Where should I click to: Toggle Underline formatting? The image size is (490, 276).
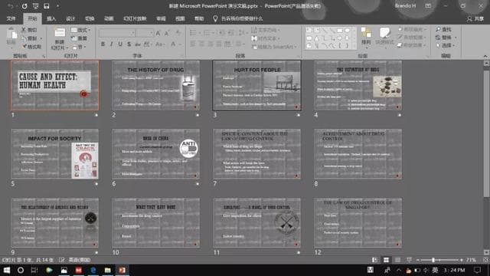[120, 44]
